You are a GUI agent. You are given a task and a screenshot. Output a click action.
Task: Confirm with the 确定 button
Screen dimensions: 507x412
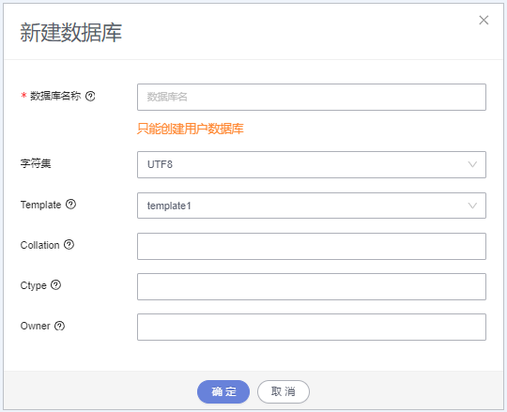223,391
